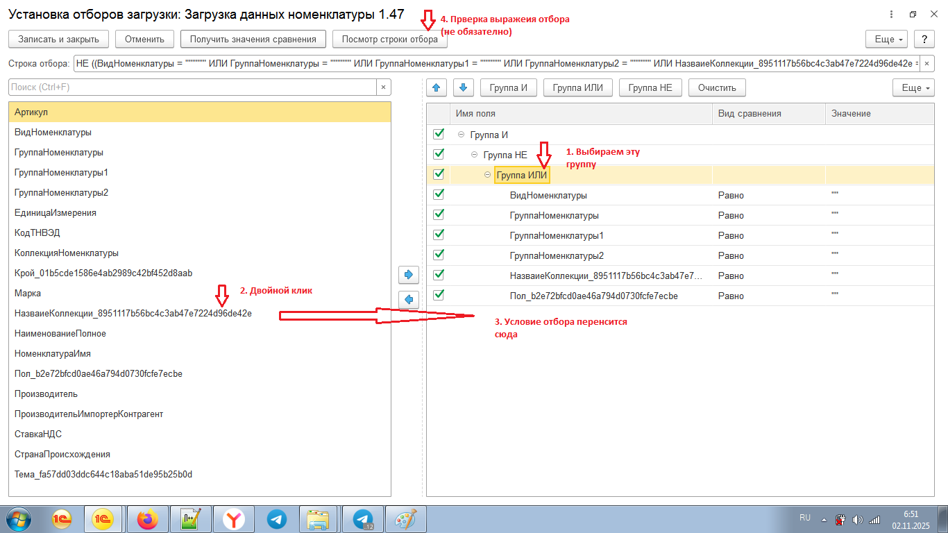Viewport: 948px width, 533px height.
Task: Toggle checkbox for НазваиеКоллекции filter row
Action: 438,275
